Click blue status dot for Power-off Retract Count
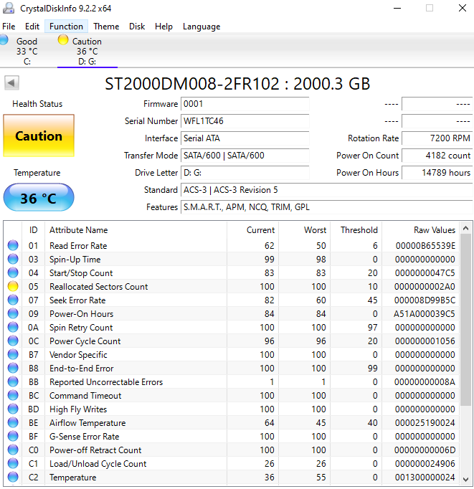 click(13, 450)
